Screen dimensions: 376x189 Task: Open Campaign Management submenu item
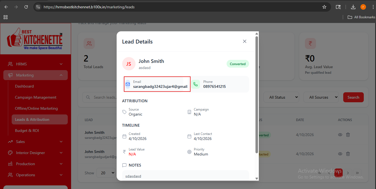pyautogui.click(x=36, y=97)
